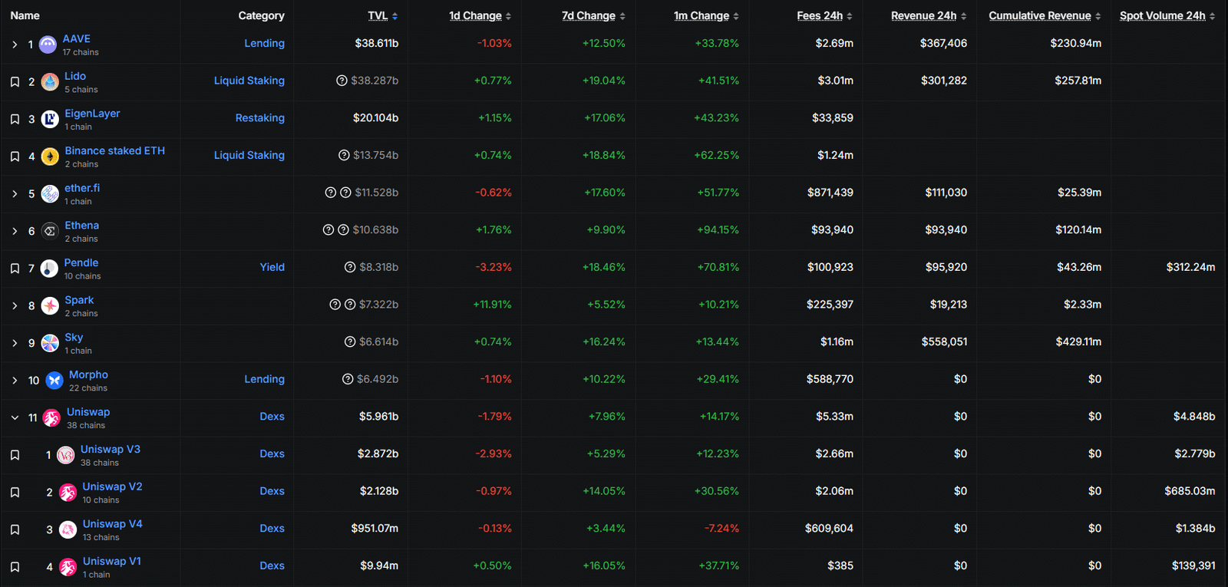Expand the AAVE row chevron
Image resolution: width=1228 pixels, height=587 pixels.
(x=15, y=45)
